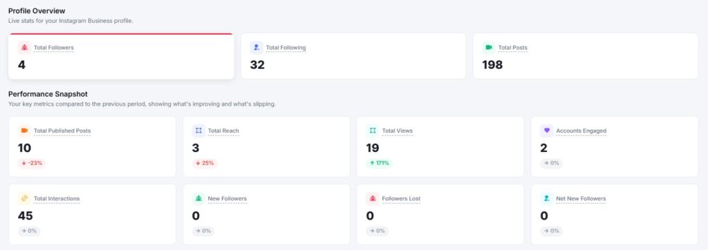Click the Profile Overview heading
This screenshot has height=250, width=708.
tap(37, 11)
